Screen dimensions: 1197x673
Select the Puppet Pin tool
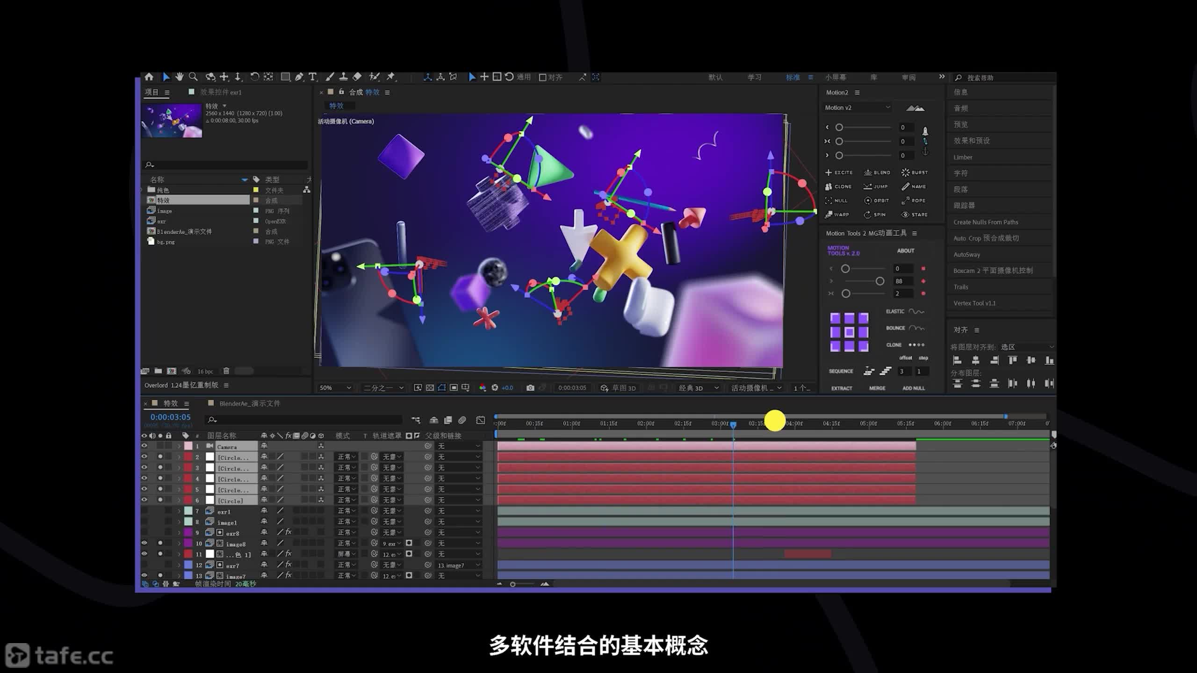390,77
